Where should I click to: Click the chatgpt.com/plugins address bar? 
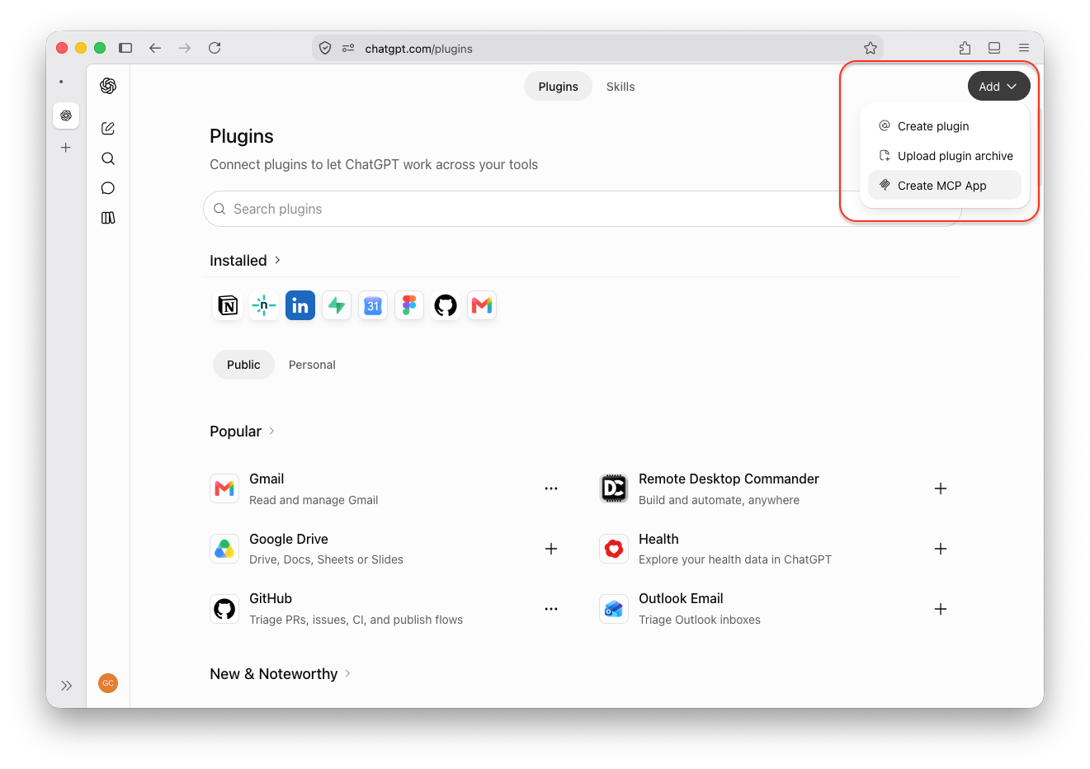pos(598,49)
